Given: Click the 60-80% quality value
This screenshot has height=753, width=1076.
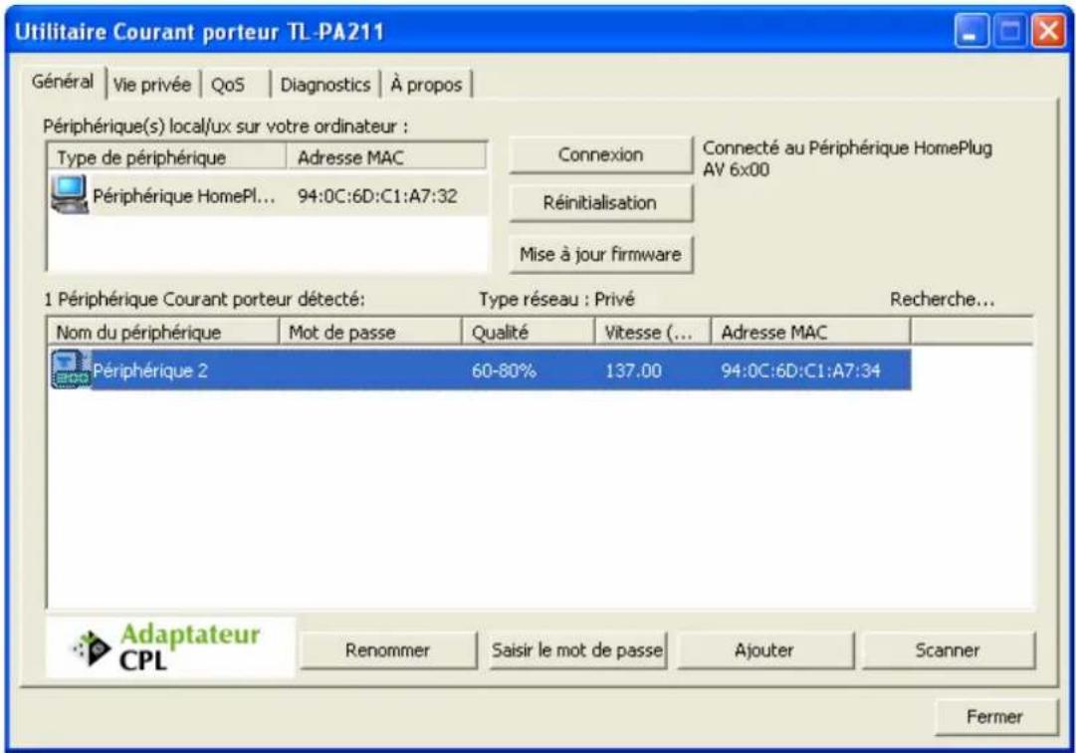Looking at the screenshot, I should 504,371.
